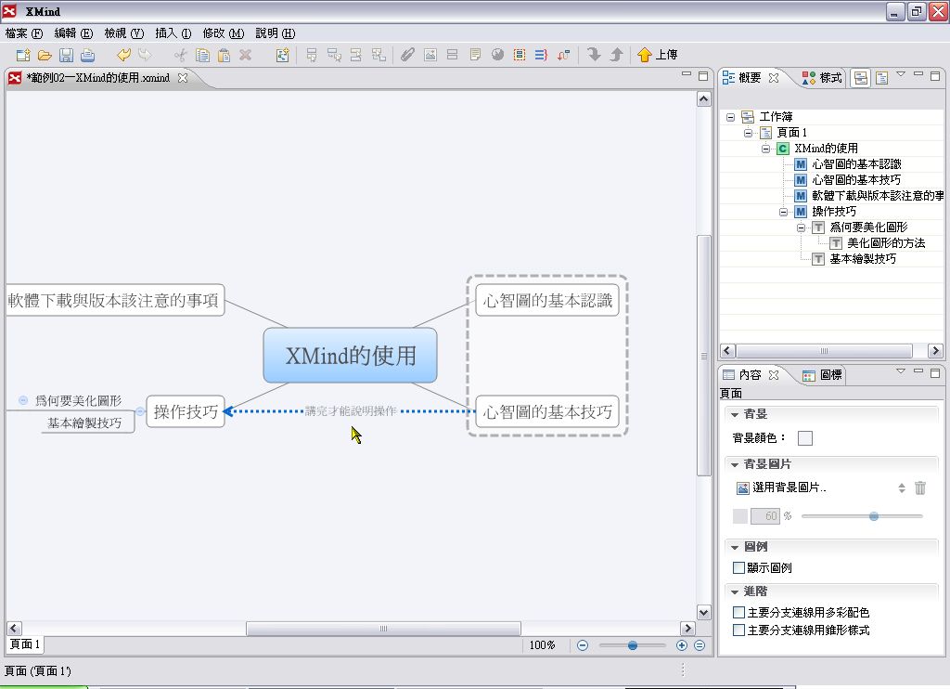Open the 修改 menu
Image resolution: width=950 pixels, height=689 pixels.
click(224, 33)
